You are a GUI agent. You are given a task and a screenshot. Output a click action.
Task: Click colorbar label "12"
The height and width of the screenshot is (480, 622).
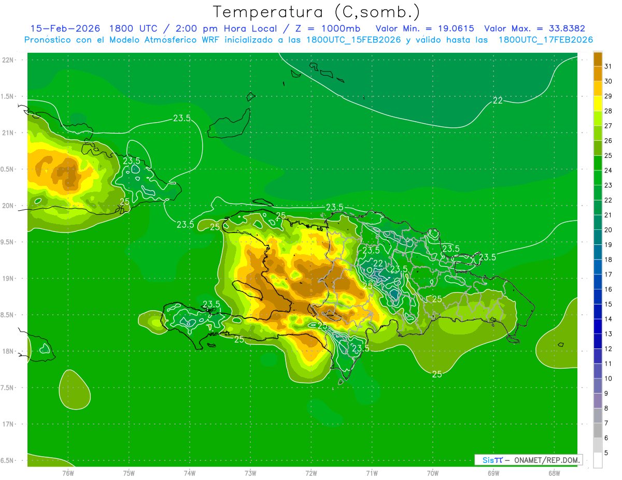click(x=608, y=348)
